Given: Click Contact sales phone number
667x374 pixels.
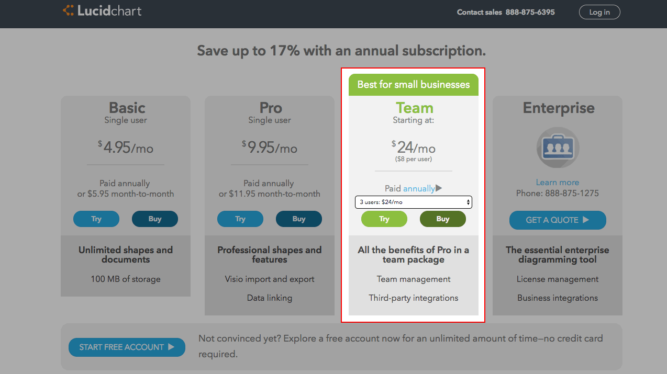Looking at the screenshot, I should (x=530, y=12).
